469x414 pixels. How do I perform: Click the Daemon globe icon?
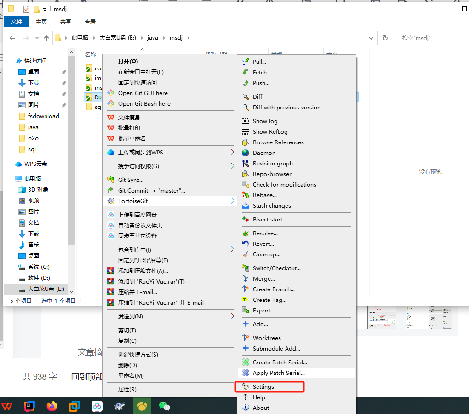tap(245, 153)
